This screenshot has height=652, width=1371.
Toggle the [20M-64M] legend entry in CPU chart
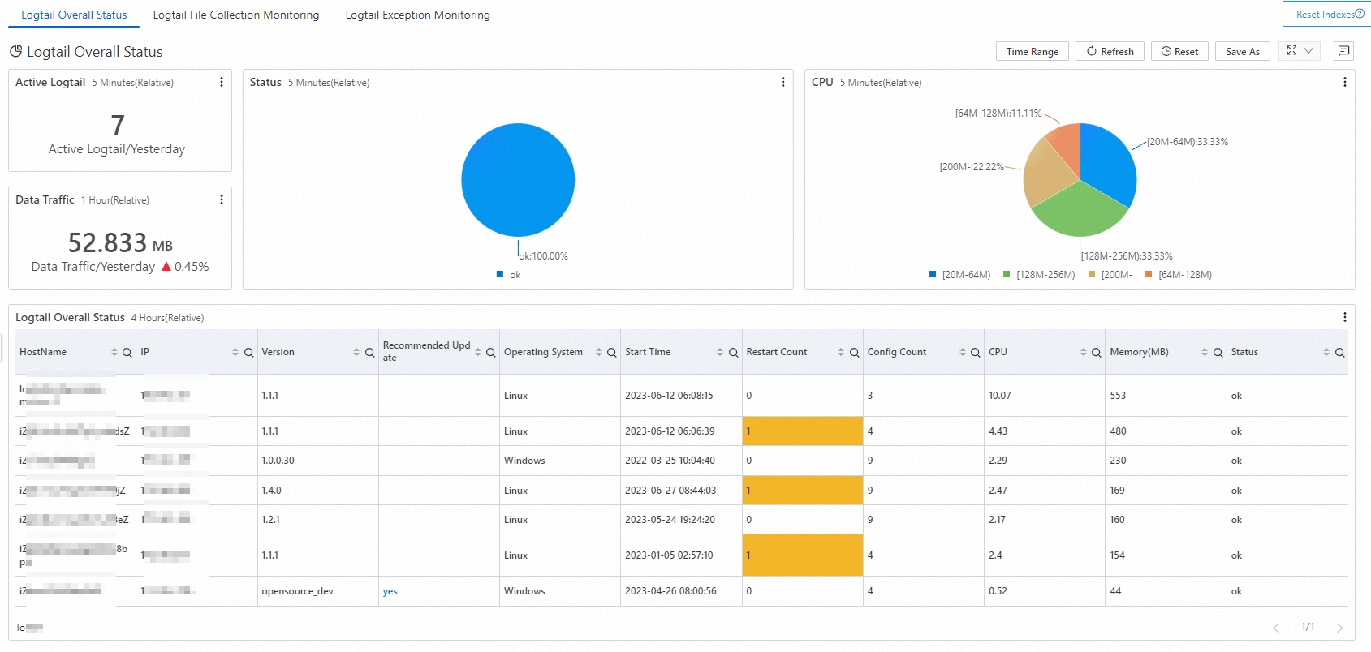click(959, 275)
